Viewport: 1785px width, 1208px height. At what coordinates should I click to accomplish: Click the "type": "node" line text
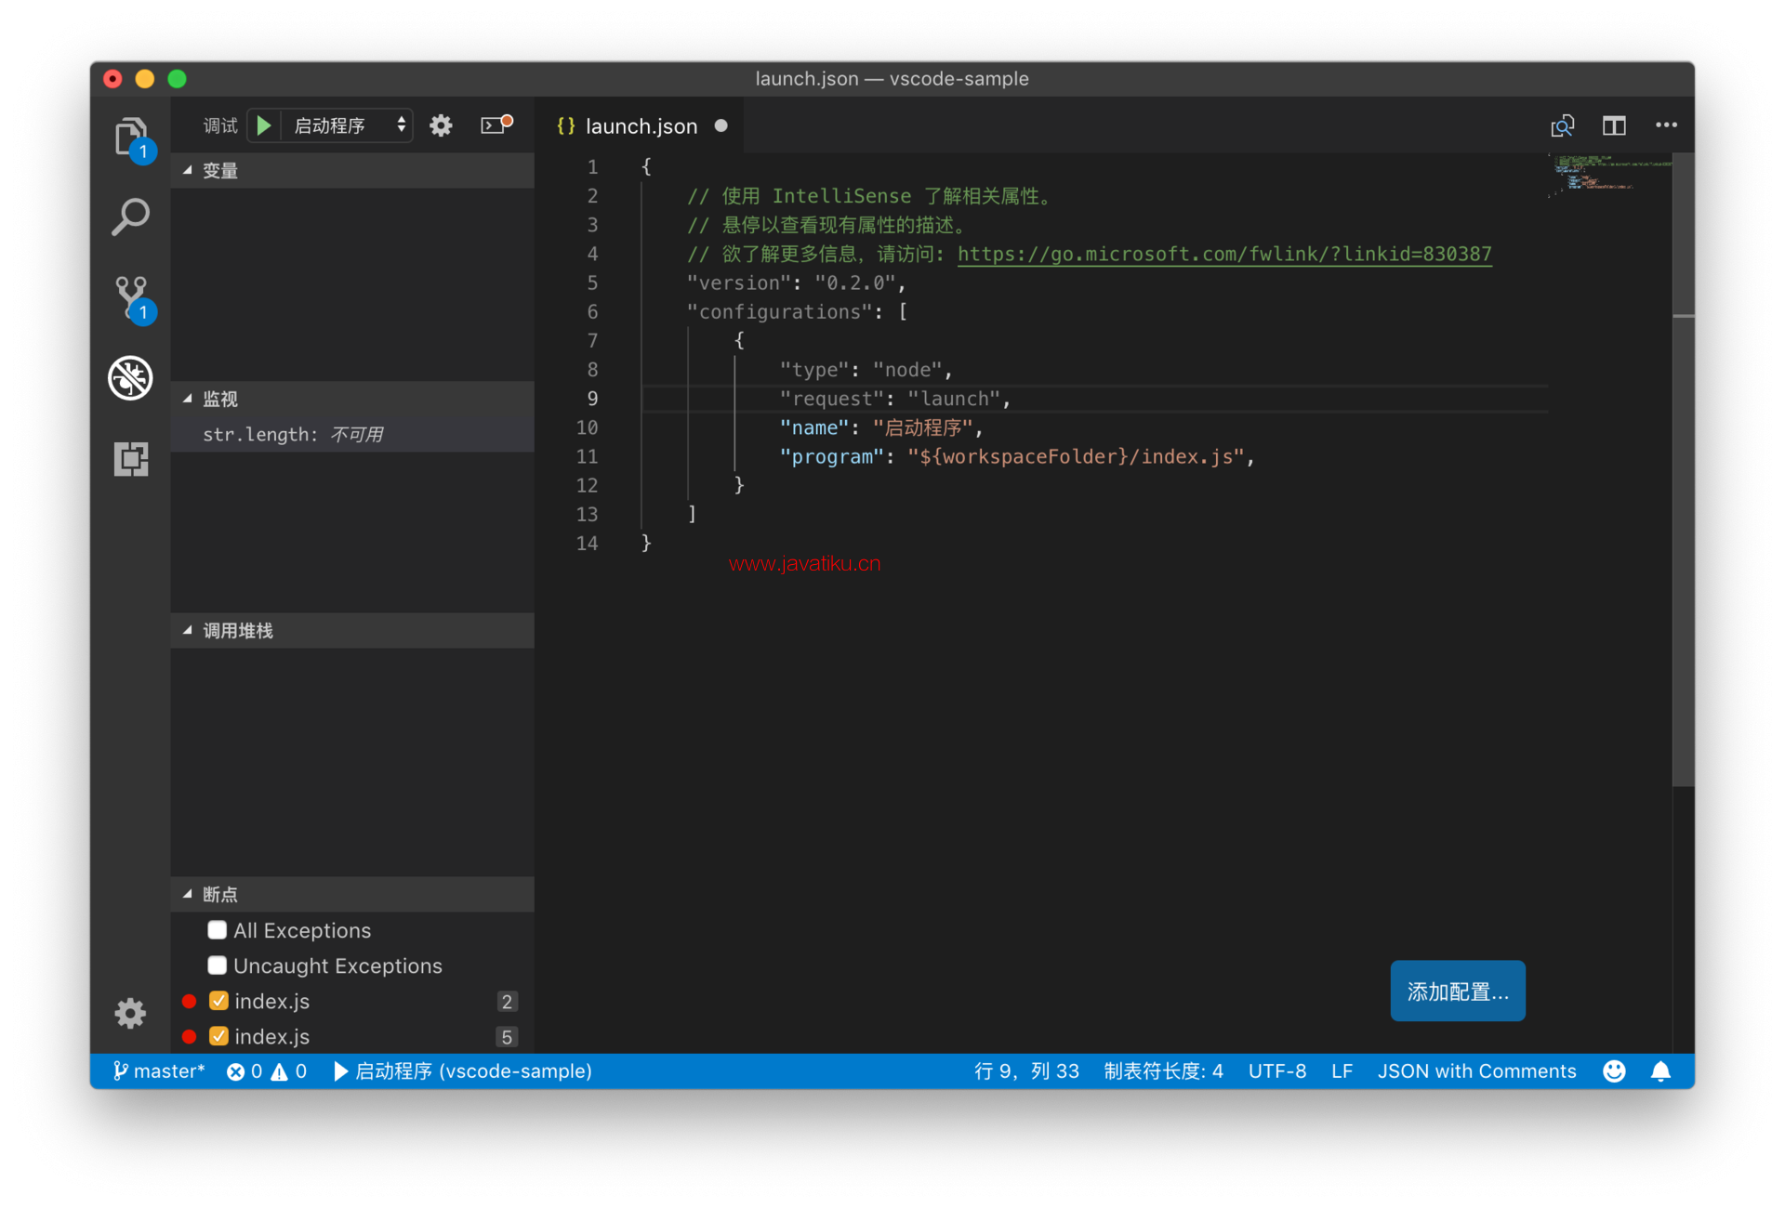pyautogui.click(x=866, y=370)
